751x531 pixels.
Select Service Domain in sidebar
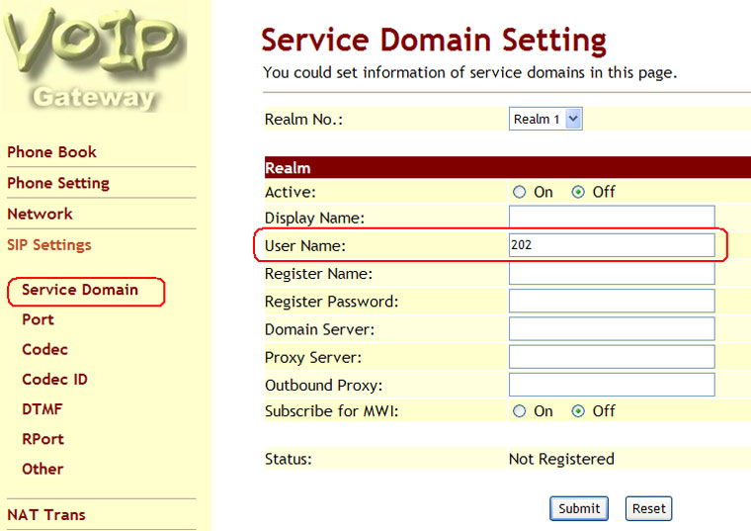(80, 290)
